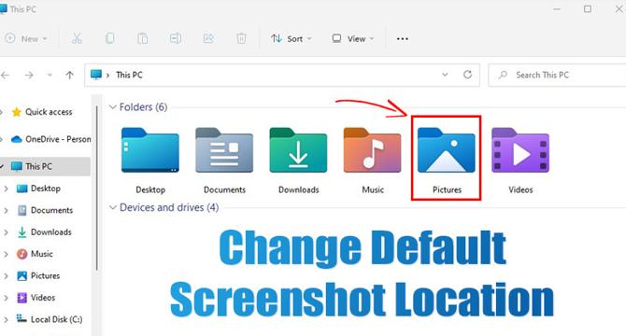Image resolution: width=626 pixels, height=336 pixels.
Task: Open the Downloads folder icon in main pane
Action: (298, 150)
